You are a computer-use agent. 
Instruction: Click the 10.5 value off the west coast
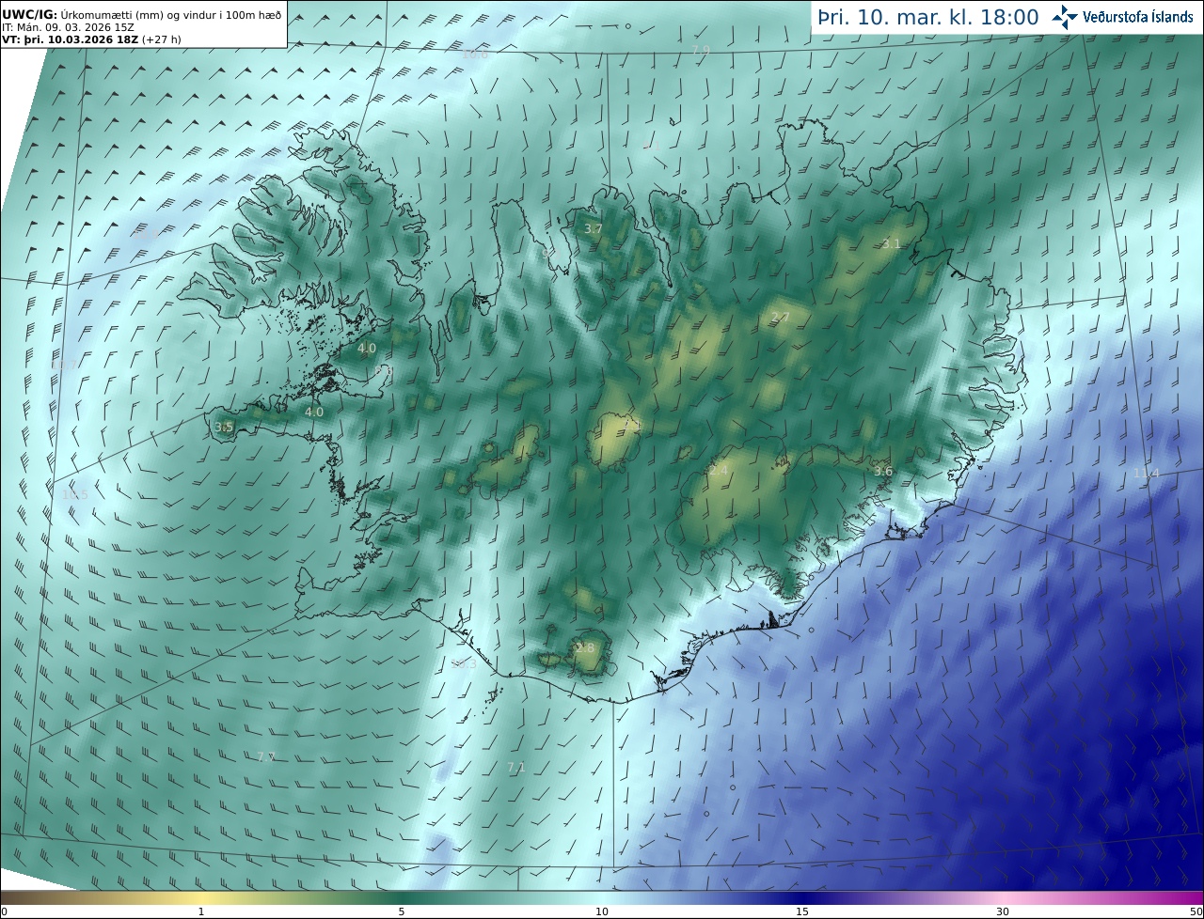74,494
